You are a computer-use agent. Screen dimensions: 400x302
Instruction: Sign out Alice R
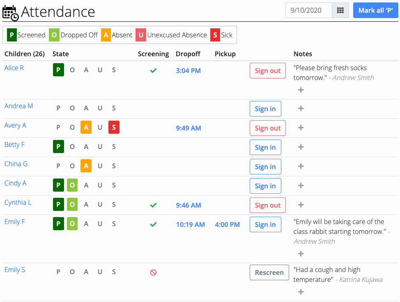[268, 71]
